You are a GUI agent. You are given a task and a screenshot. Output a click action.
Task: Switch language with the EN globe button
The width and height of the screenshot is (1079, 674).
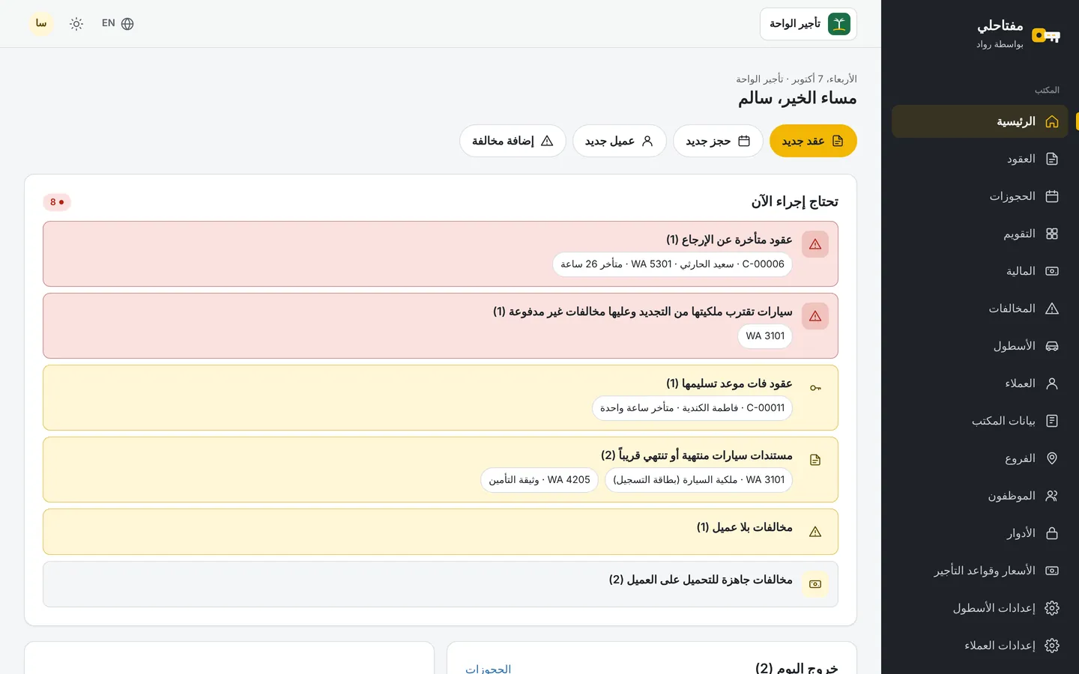pos(118,24)
